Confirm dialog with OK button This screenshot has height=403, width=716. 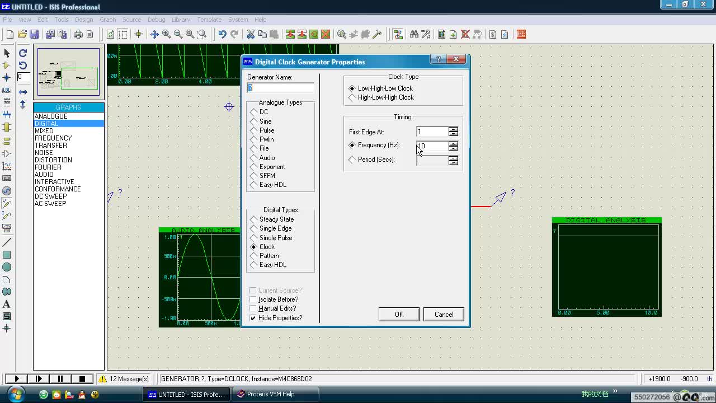click(x=399, y=315)
